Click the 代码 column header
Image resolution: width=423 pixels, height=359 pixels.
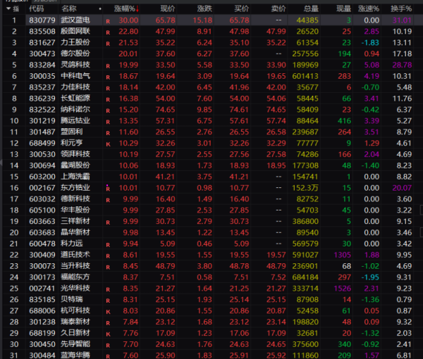pos(36,9)
